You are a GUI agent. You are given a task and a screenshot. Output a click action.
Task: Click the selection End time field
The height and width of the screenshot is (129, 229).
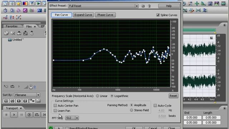point(193,118)
